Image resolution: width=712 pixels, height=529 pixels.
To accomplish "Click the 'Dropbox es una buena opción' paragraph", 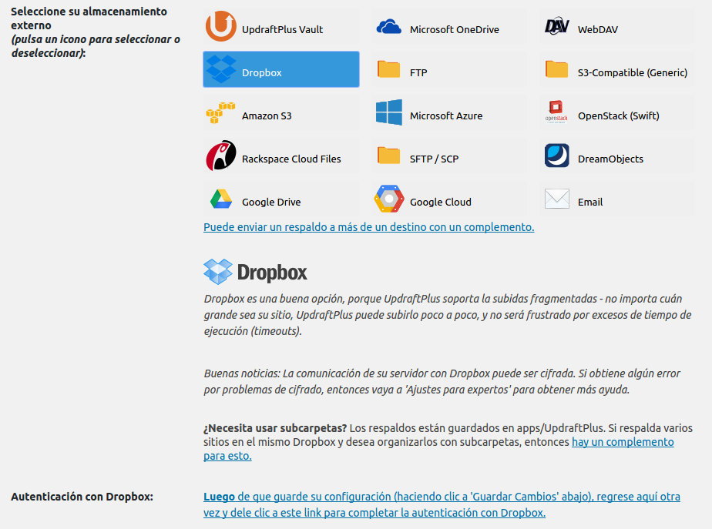I will (447, 315).
